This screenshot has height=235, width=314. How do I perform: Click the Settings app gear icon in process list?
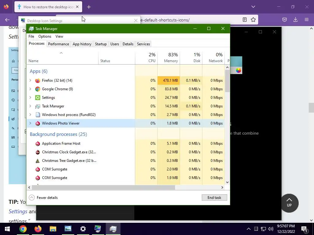(x=38, y=98)
